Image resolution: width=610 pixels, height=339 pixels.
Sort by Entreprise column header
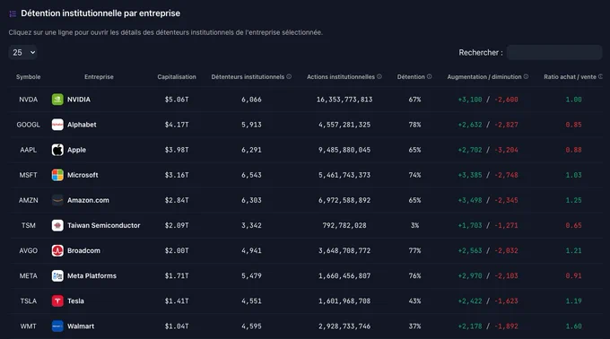coord(99,77)
